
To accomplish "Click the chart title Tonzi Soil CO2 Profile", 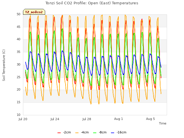I will tap(92, 3).
